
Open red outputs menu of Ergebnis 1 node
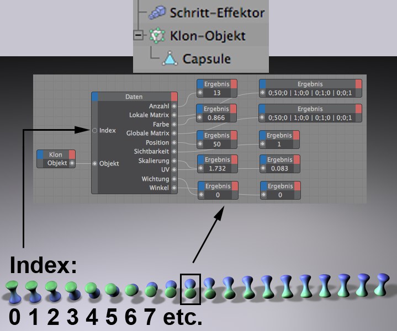(x=296, y=135)
